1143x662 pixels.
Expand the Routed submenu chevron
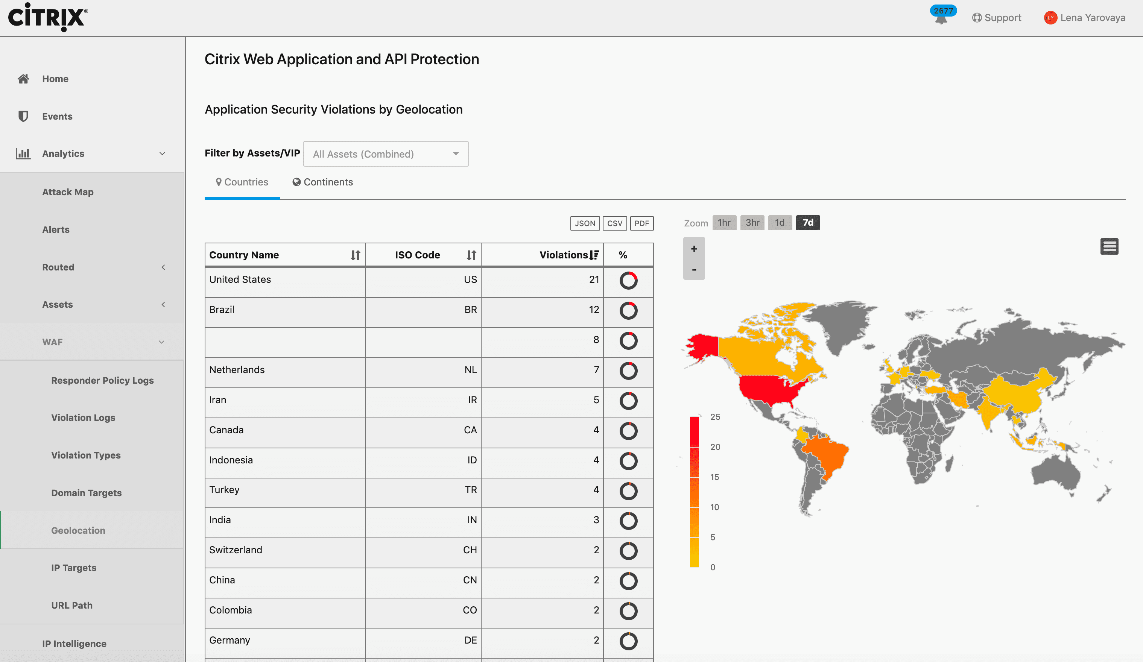pos(163,267)
